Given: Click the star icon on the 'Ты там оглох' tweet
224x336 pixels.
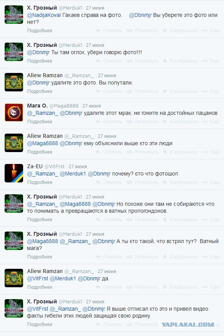Looking at the screenshot, I should [x=165, y=61].
